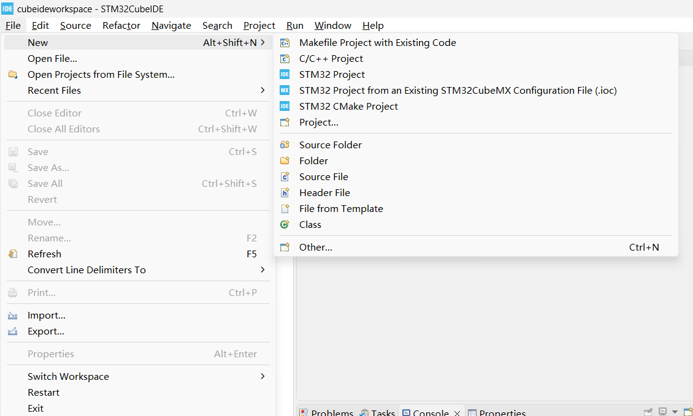Click Refresh in the File menu
Image resolution: width=693 pixels, height=416 pixels.
click(138, 254)
